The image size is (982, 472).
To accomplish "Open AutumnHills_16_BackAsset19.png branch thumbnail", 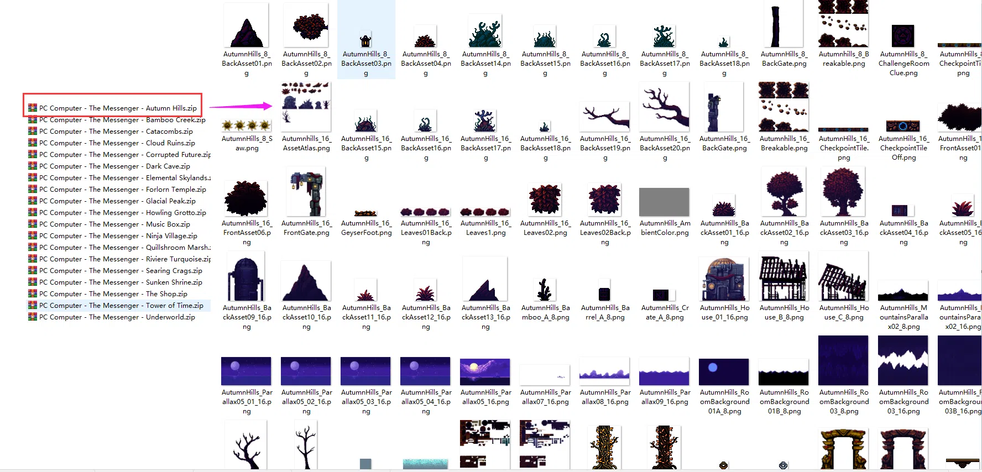I will click(604, 117).
